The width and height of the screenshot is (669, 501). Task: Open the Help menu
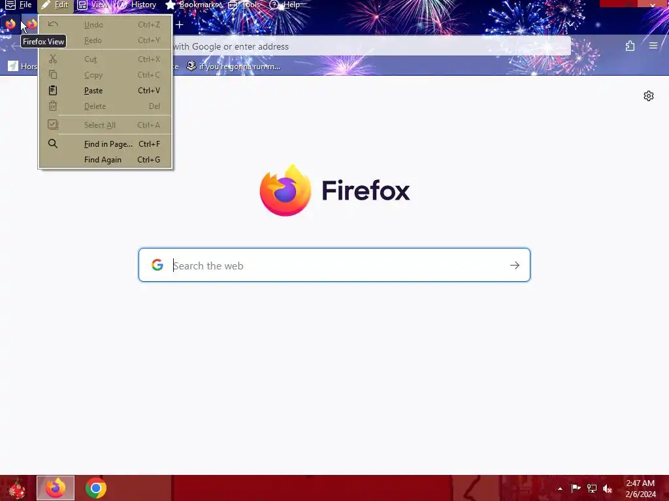(285, 5)
